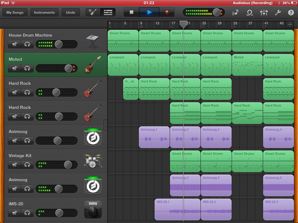Switch to tracks view button
Viewport: 298px width, 223px height.
[x=108, y=12]
